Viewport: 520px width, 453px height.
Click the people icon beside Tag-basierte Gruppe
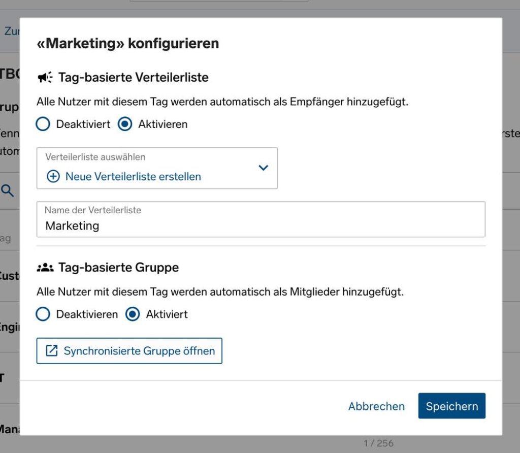pyautogui.click(x=45, y=268)
